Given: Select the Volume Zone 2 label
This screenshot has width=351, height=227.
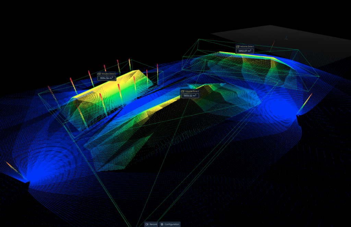Looking at the screenshot, I should click(192, 91).
